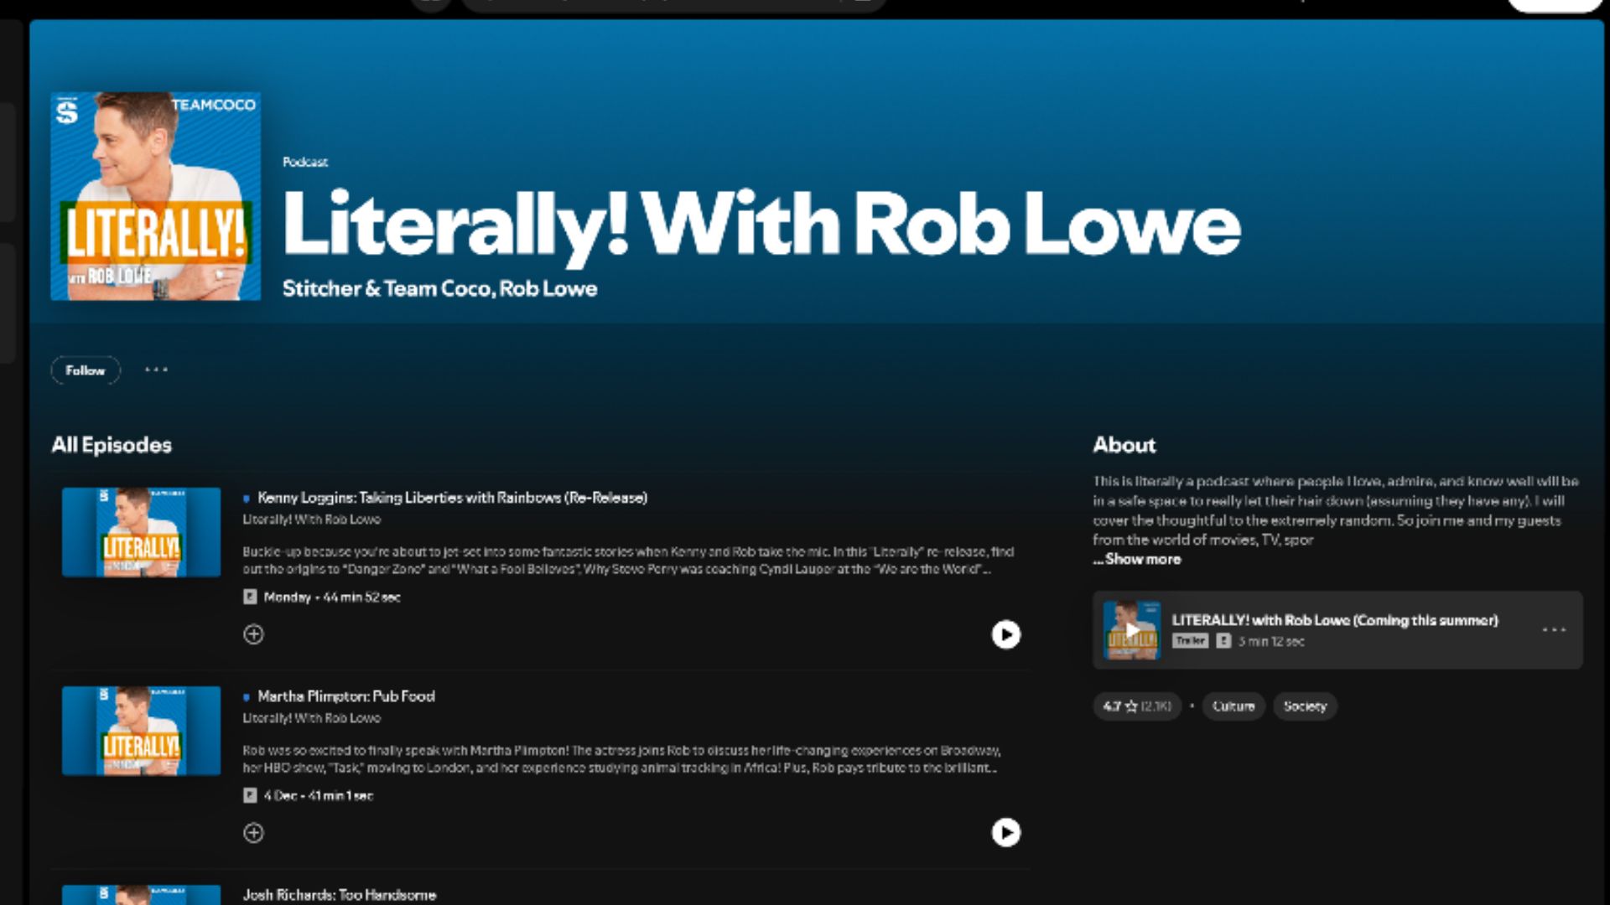Open Stitcher & Team Coco, Rob Lowe publisher text
The image size is (1610, 905).
(440, 288)
